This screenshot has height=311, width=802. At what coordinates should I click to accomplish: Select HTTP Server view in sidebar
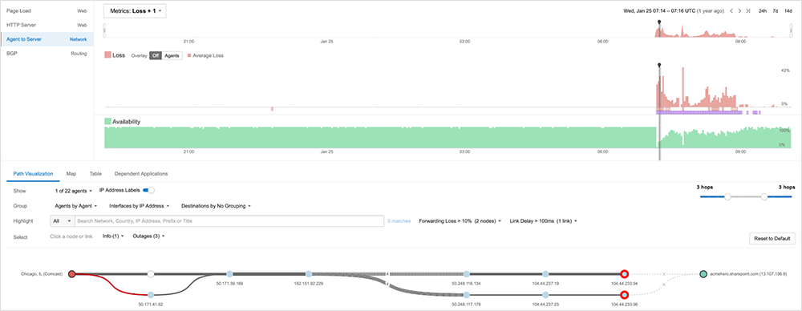[47, 25]
